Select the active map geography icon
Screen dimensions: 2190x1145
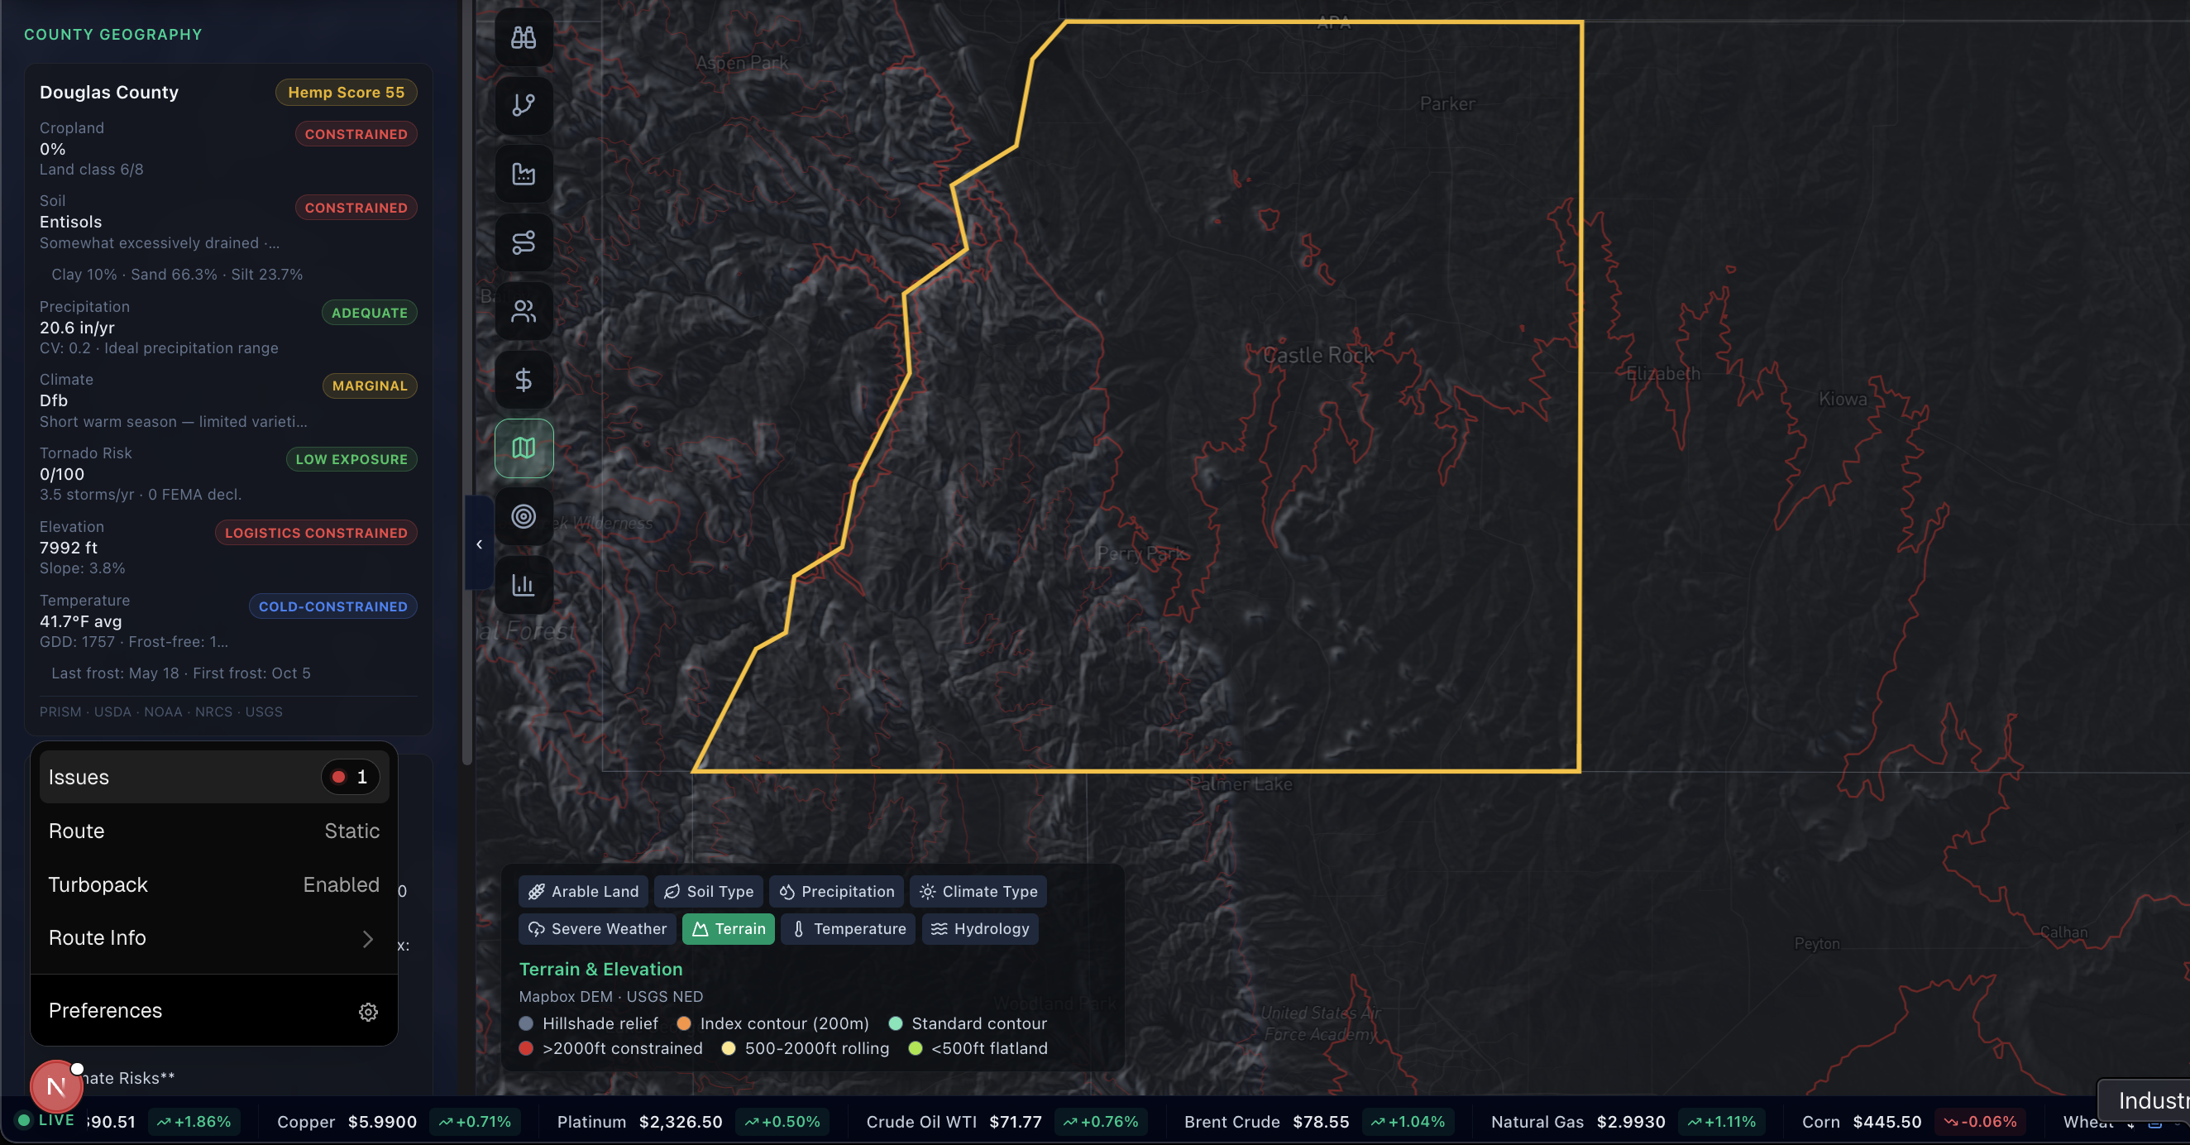click(x=524, y=448)
